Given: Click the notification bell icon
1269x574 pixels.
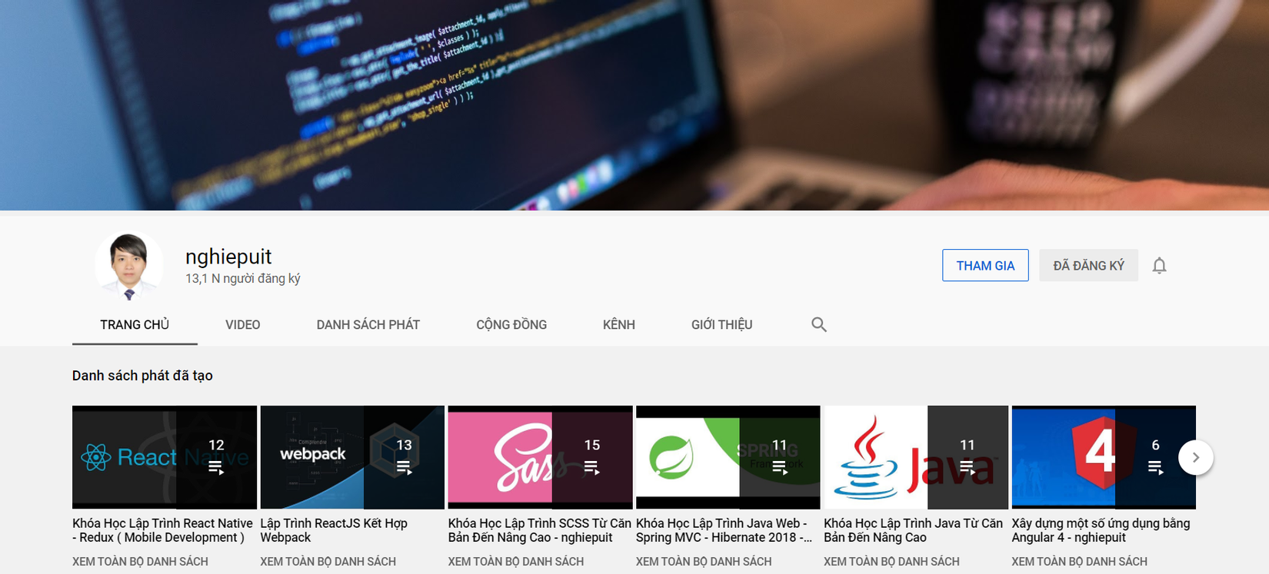Looking at the screenshot, I should (1159, 266).
